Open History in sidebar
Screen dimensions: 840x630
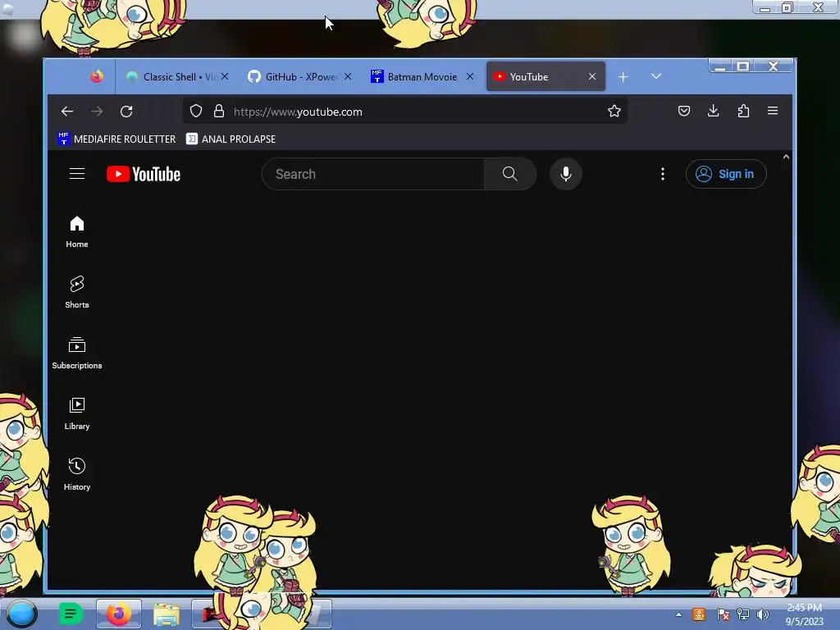pos(77,474)
